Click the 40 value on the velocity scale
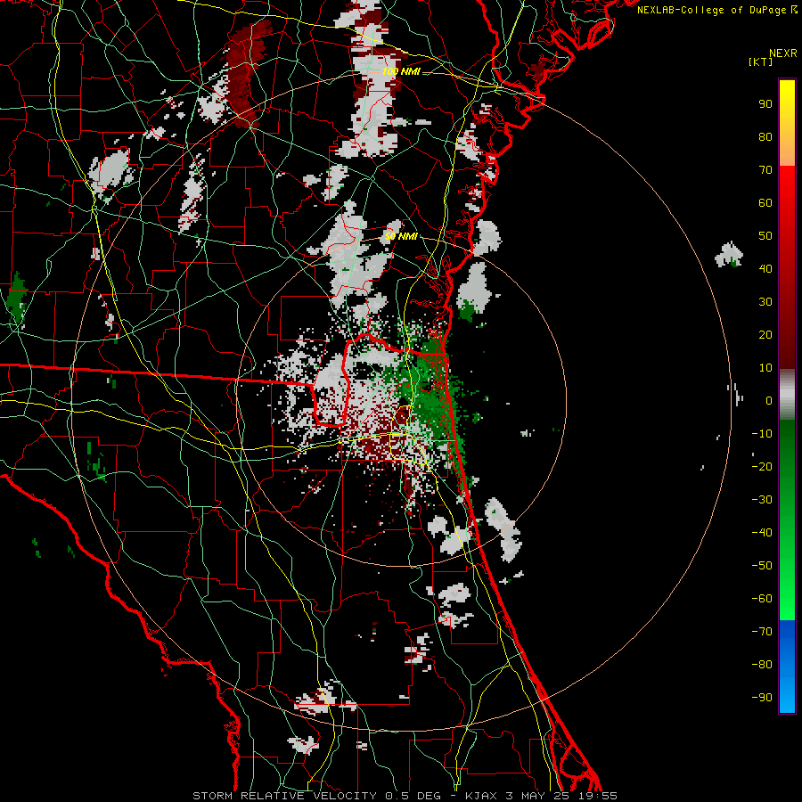This screenshot has width=802, height=802. pos(765,269)
